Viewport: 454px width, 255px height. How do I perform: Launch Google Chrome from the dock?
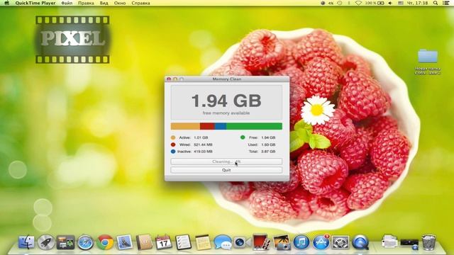click(105, 242)
